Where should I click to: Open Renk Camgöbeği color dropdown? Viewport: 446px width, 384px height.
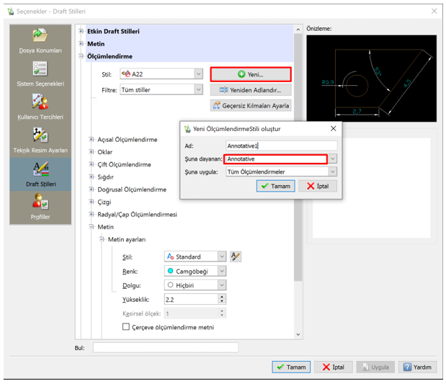coord(222,271)
